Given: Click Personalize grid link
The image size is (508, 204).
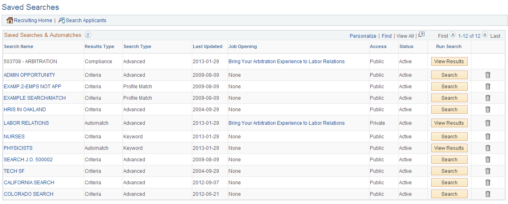Looking at the screenshot, I should [x=363, y=36].
